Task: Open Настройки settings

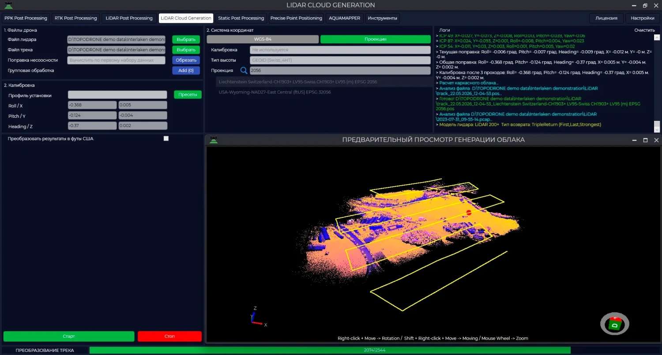Action: [643, 18]
